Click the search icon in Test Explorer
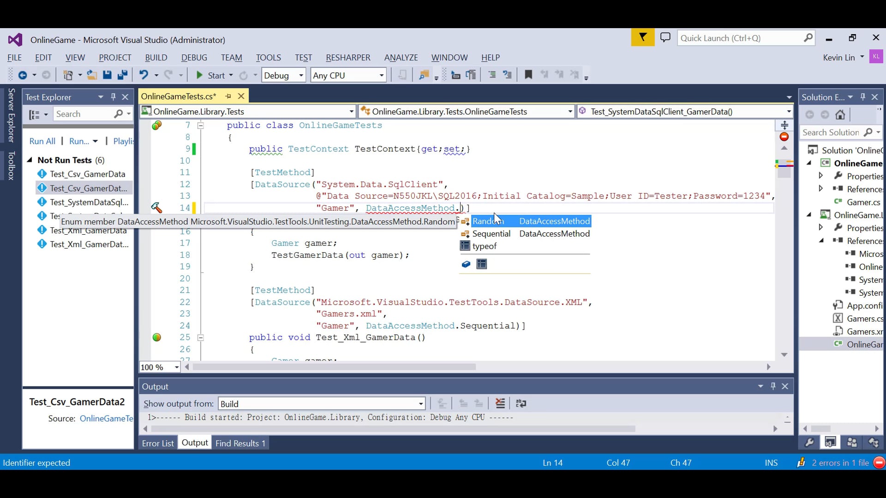 (x=119, y=114)
